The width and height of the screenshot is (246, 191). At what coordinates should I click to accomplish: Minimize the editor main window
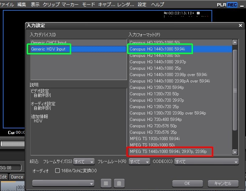click(242, 6)
